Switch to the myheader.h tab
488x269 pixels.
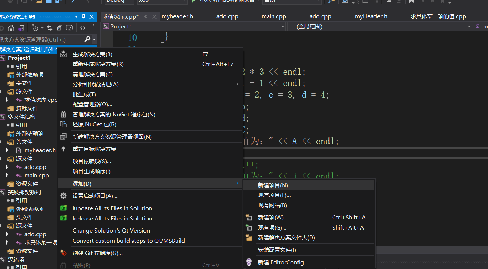pyautogui.click(x=177, y=16)
